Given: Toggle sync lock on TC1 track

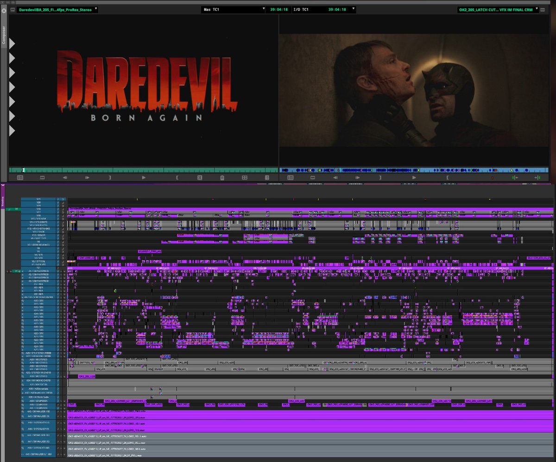Looking at the screenshot, I should pos(58,268).
